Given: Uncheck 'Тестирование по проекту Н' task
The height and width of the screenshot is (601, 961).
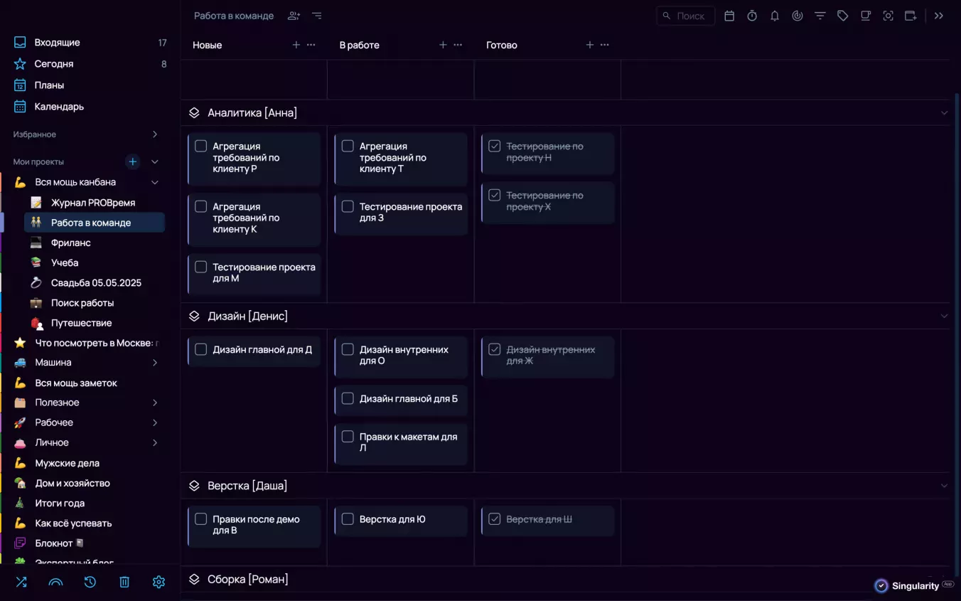Looking at the screenshot, I should point(495,146).
